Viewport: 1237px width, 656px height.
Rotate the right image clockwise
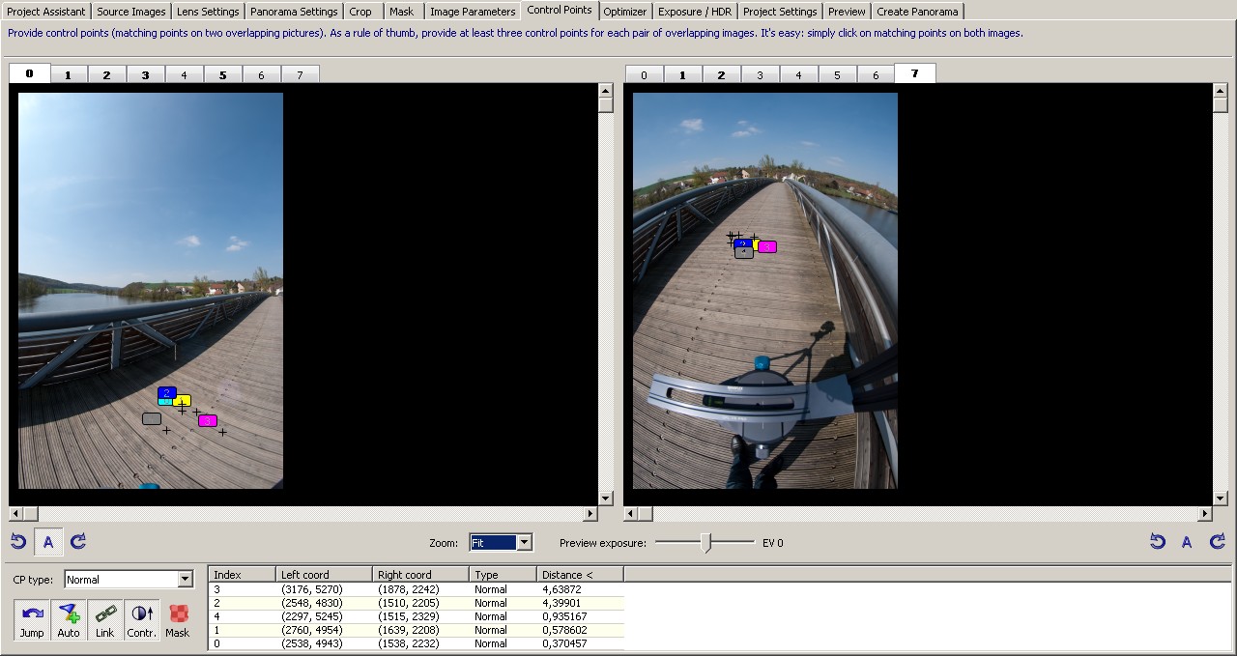coord(1217,542)
